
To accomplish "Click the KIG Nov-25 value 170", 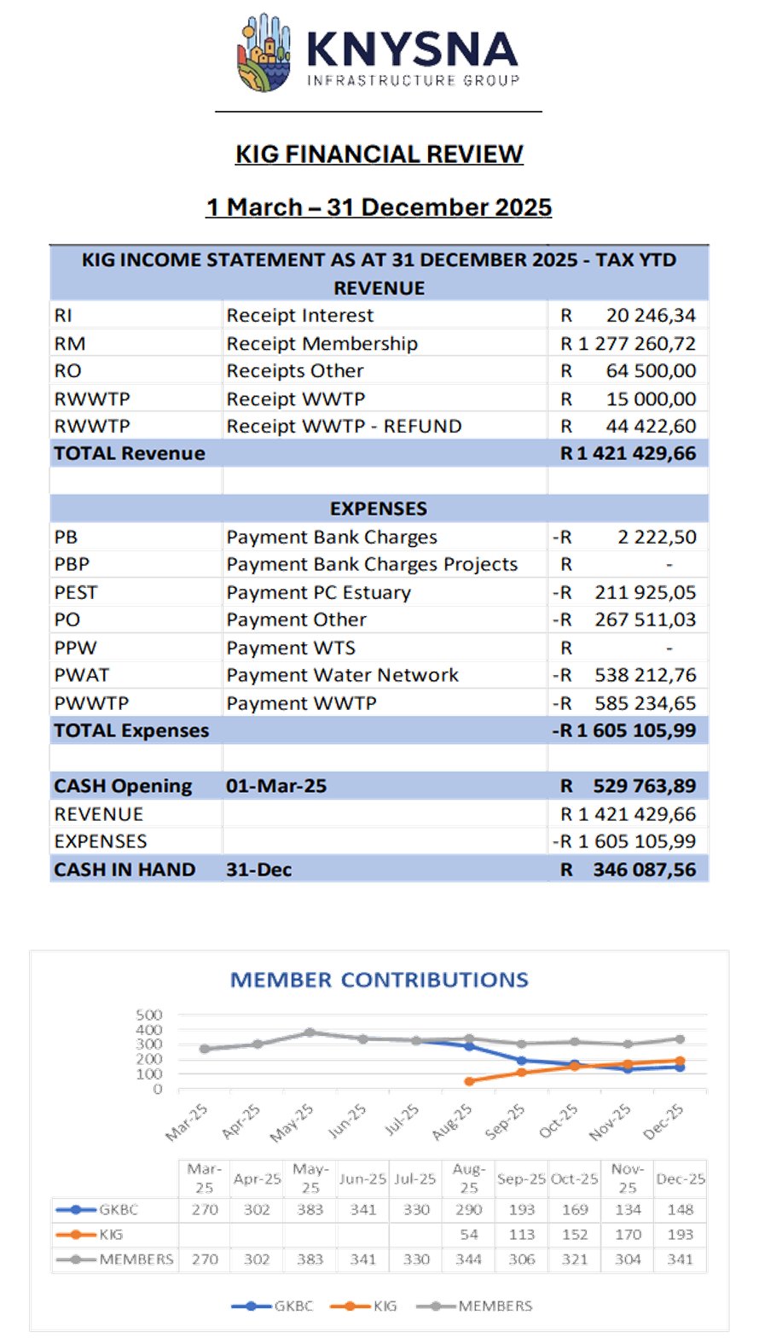I will [628, 1235].
